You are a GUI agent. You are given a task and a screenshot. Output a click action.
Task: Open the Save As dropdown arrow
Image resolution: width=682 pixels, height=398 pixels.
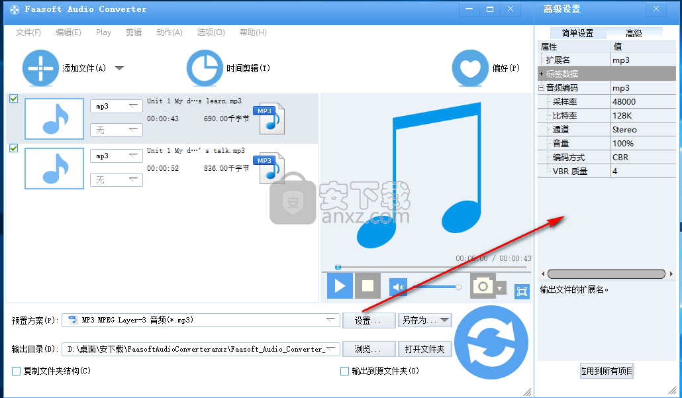[444, 320]
